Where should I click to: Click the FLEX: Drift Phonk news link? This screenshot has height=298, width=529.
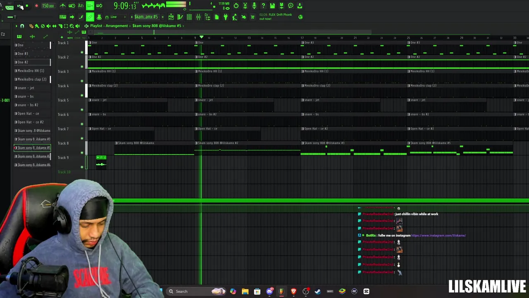coord(276,17)
